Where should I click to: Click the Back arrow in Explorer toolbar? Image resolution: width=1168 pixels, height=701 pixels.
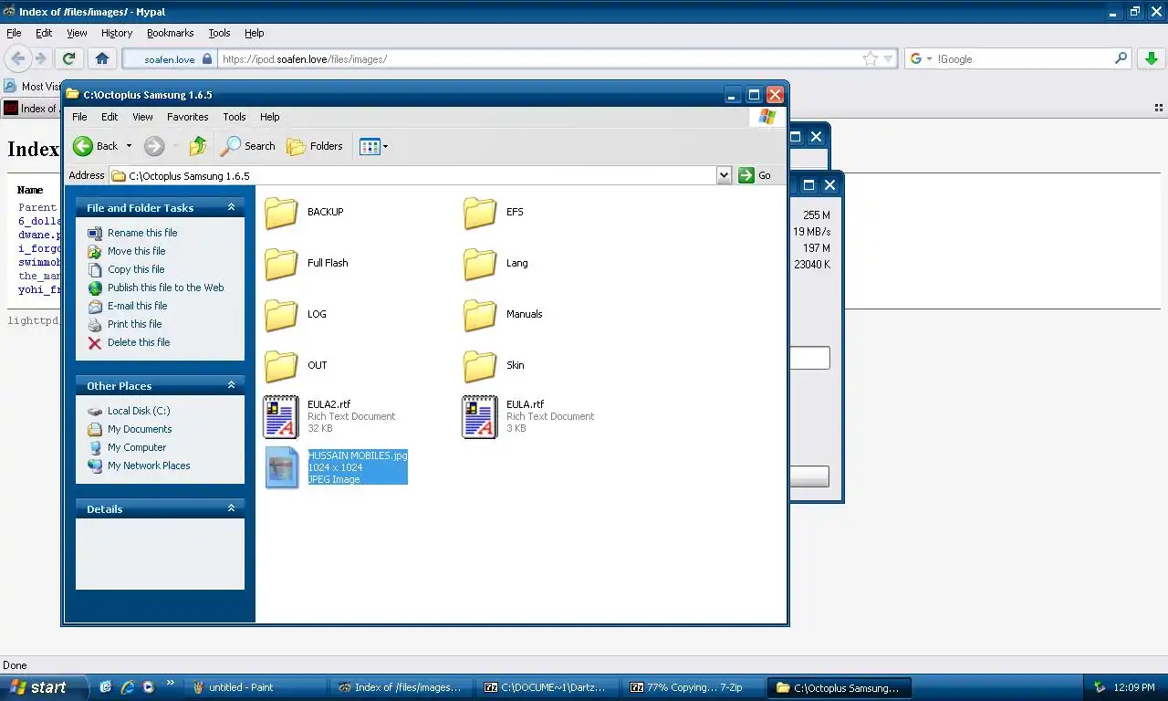tap(83, 146)
